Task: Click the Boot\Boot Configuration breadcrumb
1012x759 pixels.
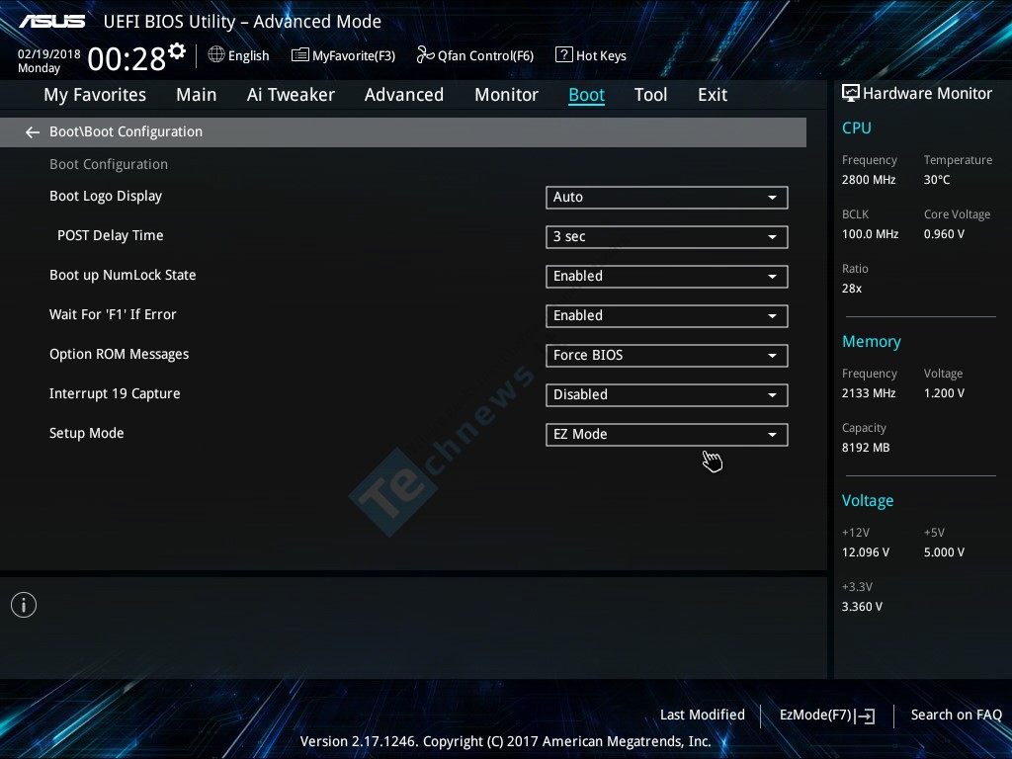Action: point(126,131)
